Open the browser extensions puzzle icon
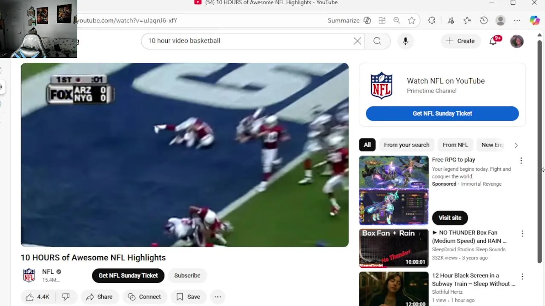 432,20
